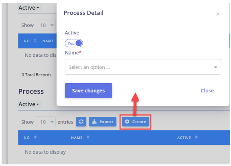Click NAME header in upper table

point(48,41)
